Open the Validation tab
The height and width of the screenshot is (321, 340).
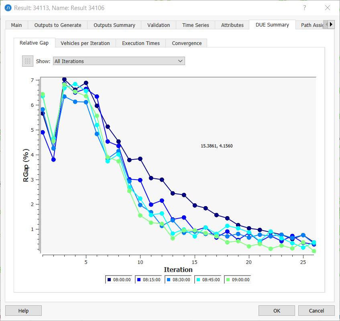(159, 25)
